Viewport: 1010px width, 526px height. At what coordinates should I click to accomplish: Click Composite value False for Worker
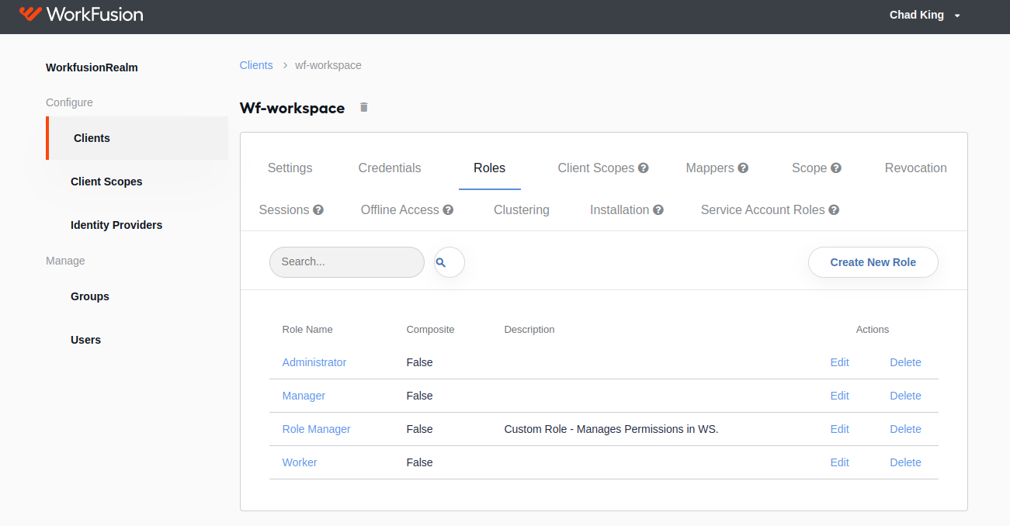(419, 462)
